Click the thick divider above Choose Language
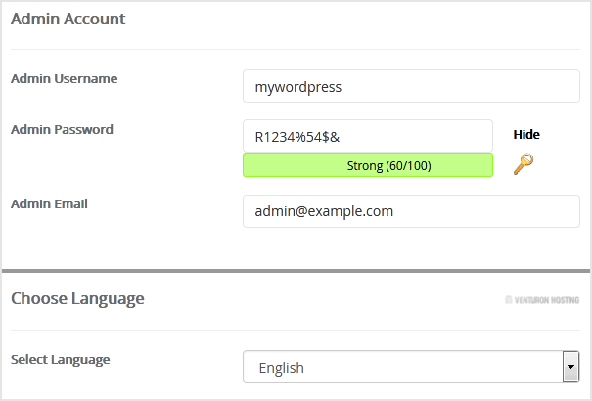592x401 pixels. (x=296, y=271)
